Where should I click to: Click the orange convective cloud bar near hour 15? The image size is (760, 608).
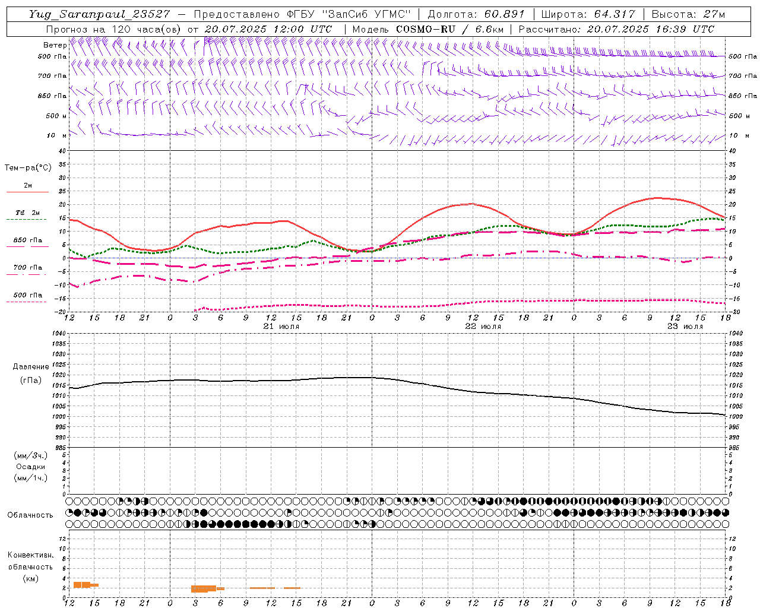[x=85, y=585]
